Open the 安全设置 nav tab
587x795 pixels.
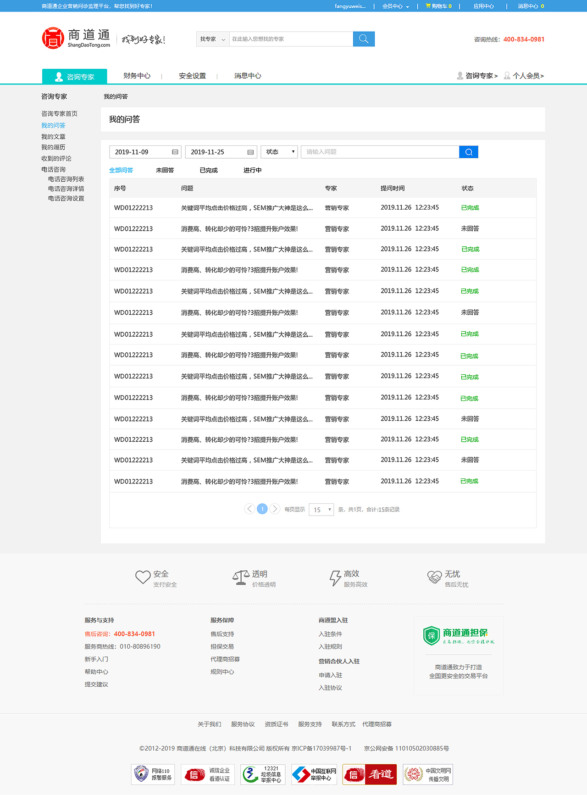pyautogui.click(x=193, y=76)
